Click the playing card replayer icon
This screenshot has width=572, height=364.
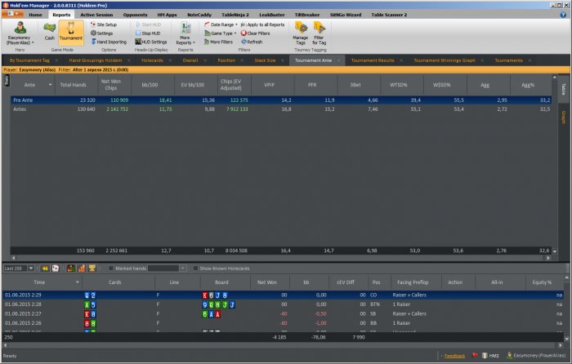point(55,269)
